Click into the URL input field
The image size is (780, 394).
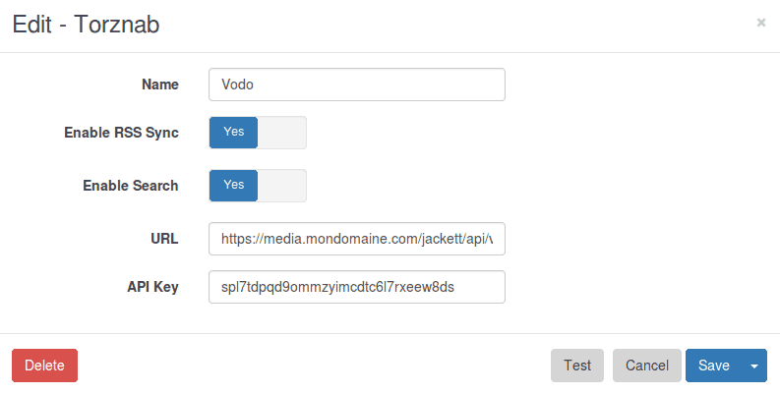pos(357,239)
